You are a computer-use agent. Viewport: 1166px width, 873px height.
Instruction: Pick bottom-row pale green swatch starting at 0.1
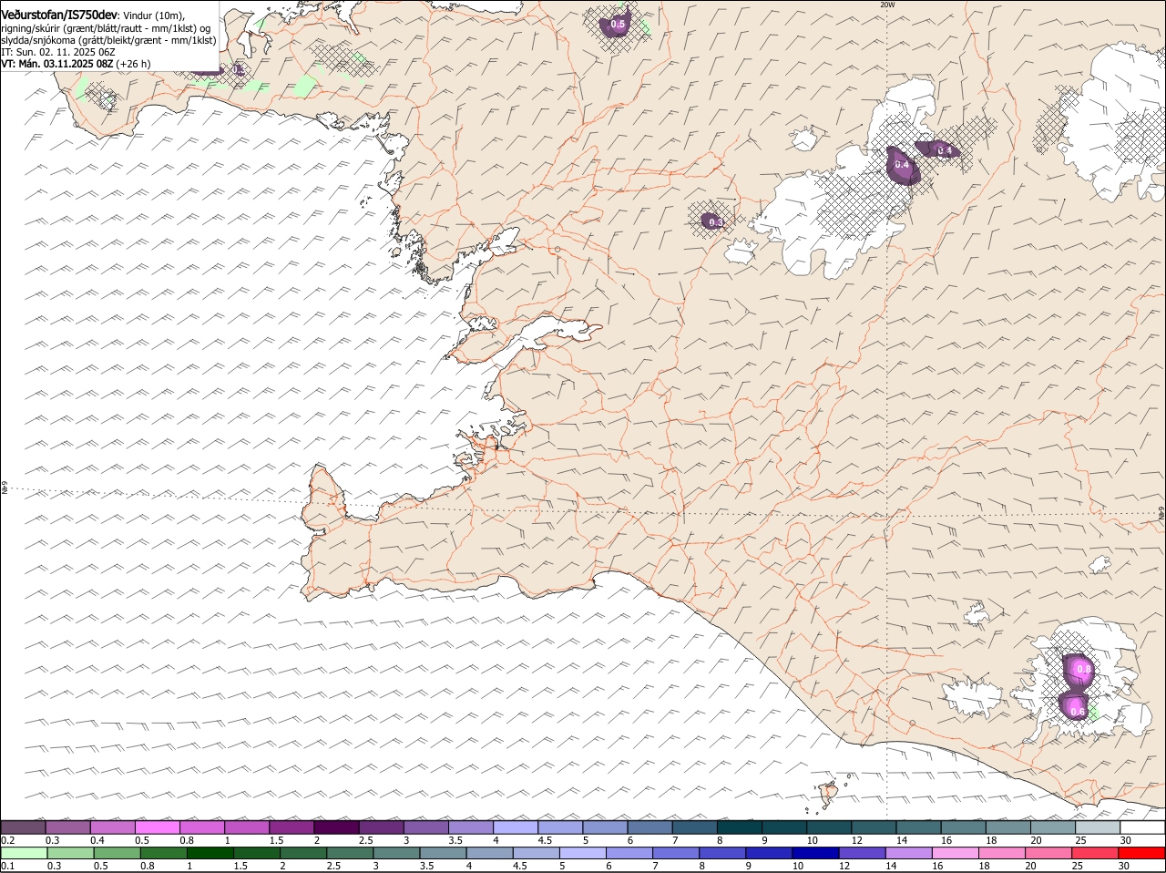pyautogui.click(x=24, y=853)
